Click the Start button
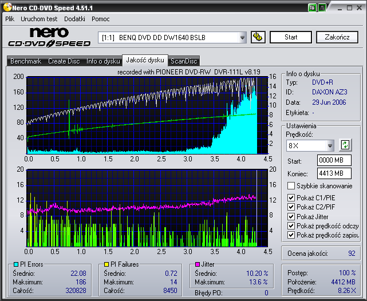This screenshot has width=367, height=301. tap(291, 37)
